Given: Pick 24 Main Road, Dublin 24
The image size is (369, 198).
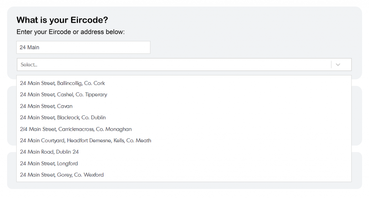Looking at the screenshot, I should pos(49,152).
